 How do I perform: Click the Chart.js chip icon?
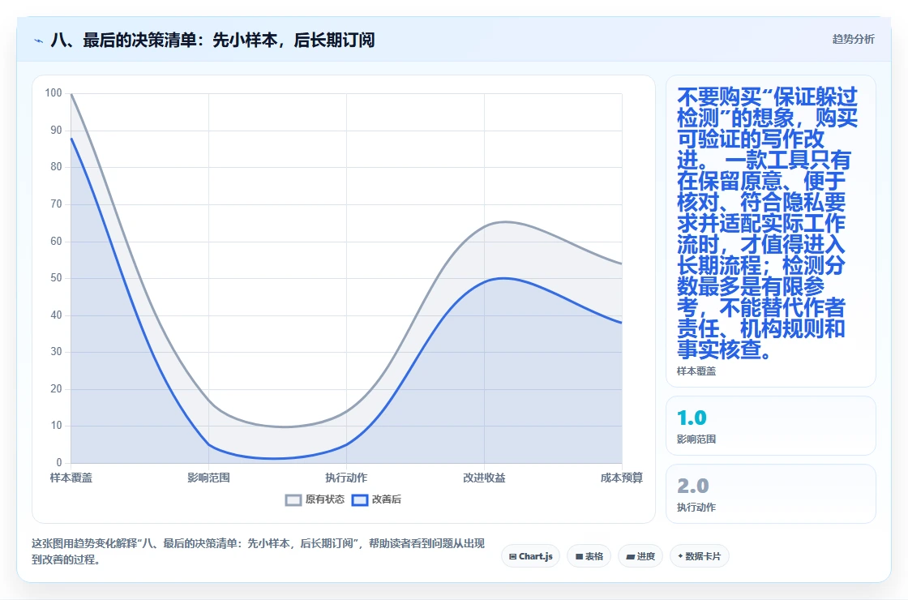pyautogui.click(x=512, y=556)
